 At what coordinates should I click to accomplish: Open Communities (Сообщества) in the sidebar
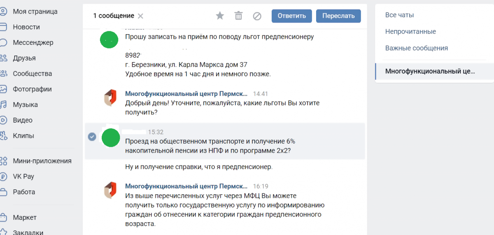[32, 74]
